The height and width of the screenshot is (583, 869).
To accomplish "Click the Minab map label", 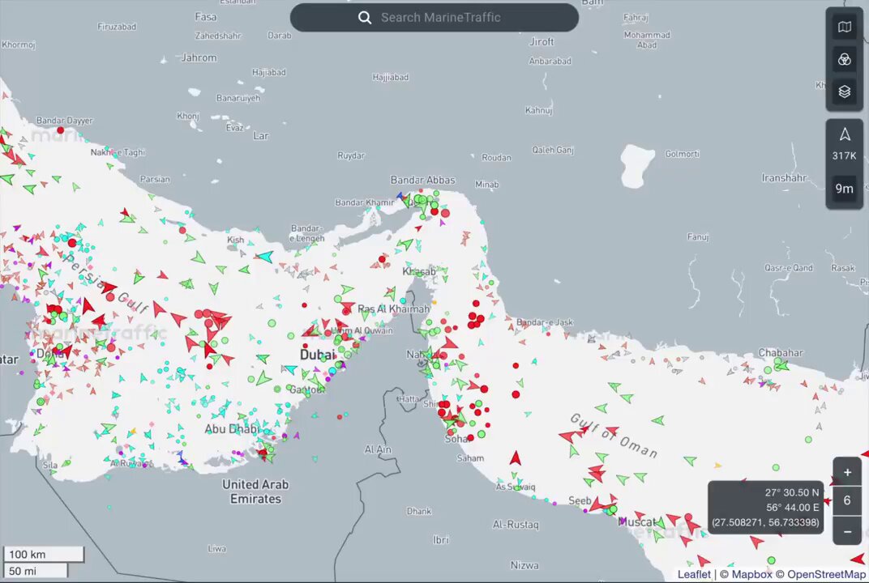I will pyautogui.click(x=486, y=185).
